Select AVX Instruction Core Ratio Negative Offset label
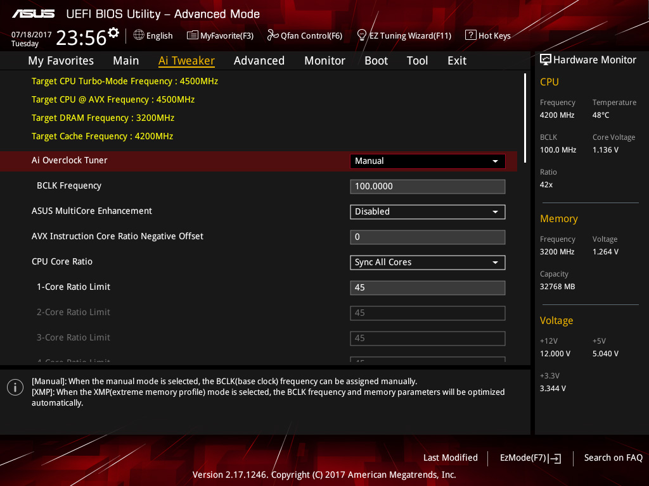The image size is (649, 486). 117,236
